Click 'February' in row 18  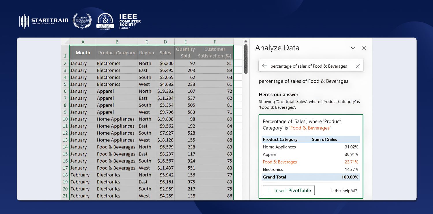(x=83, y=175)
